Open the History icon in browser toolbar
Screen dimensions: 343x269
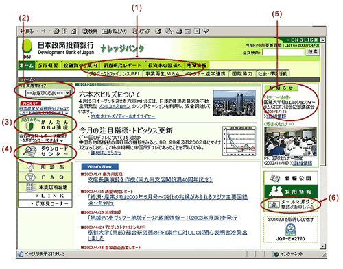[x=158, y=31]
